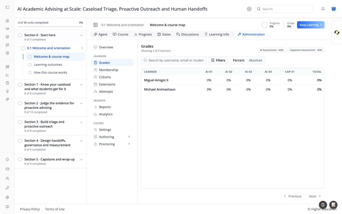This screenshot has width=342, height=214.
Task: Switch to the Agent tab
Action: [x=100, y=34]
